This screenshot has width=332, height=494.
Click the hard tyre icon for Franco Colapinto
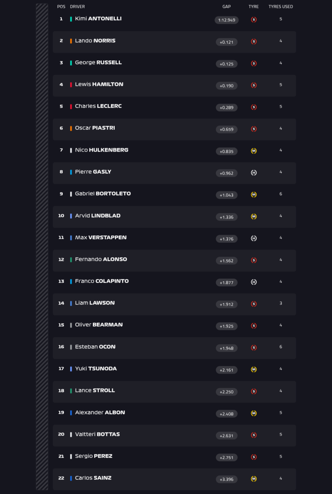tap(254, 282)
